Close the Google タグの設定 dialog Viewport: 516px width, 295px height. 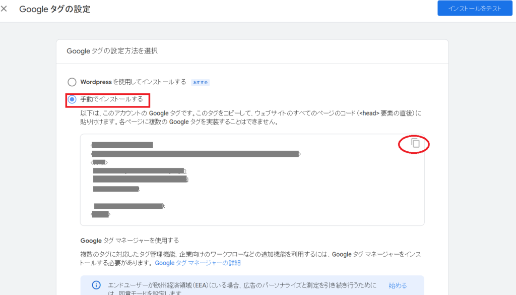point(5,9)
